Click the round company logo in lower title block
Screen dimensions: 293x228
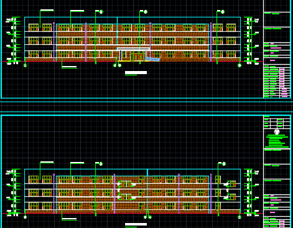click(x=277, y=131)
